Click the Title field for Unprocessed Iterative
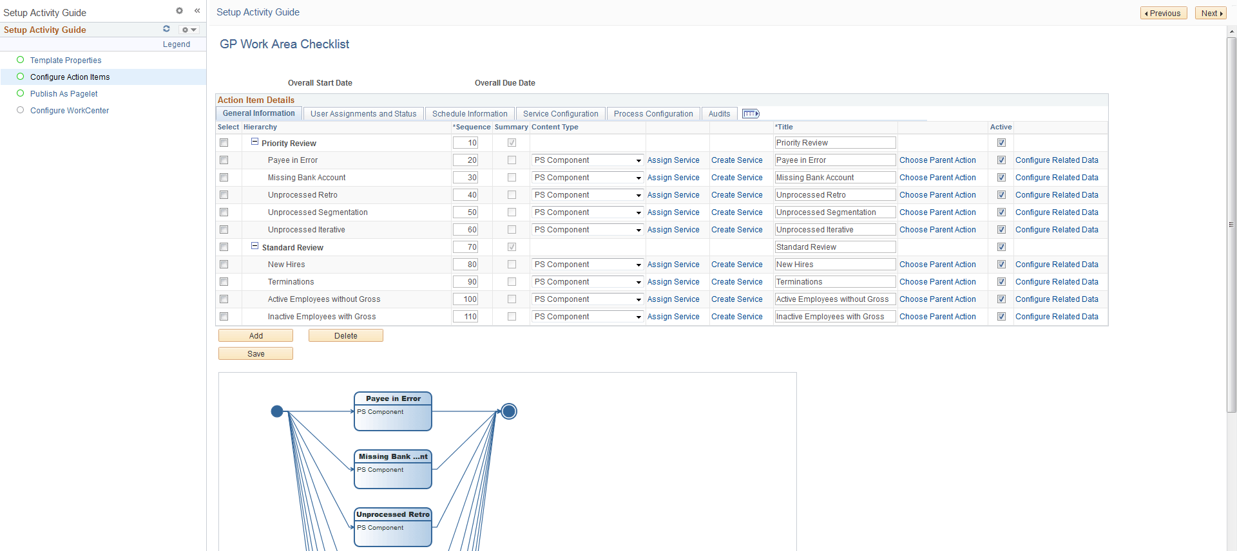 click(835, 230)
